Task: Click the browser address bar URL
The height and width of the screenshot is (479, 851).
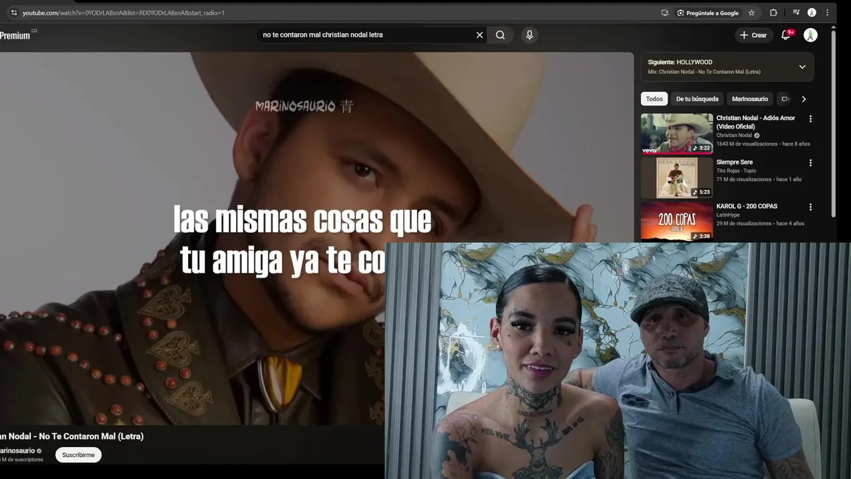Action: click(124, 13)
